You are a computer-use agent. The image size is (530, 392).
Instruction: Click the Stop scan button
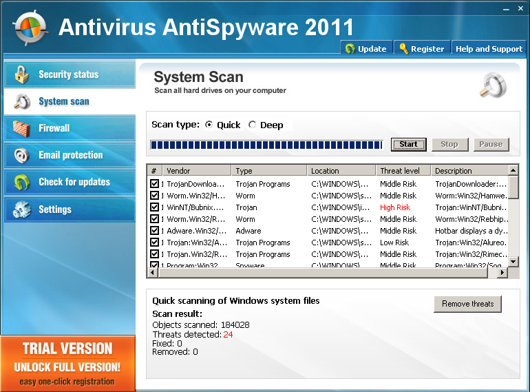click(450, 145)
